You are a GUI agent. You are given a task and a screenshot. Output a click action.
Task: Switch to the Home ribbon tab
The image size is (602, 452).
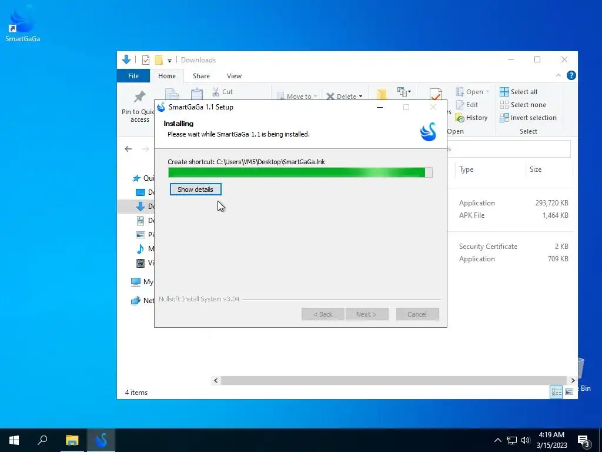pyautogui.click(x=166, y=76)
